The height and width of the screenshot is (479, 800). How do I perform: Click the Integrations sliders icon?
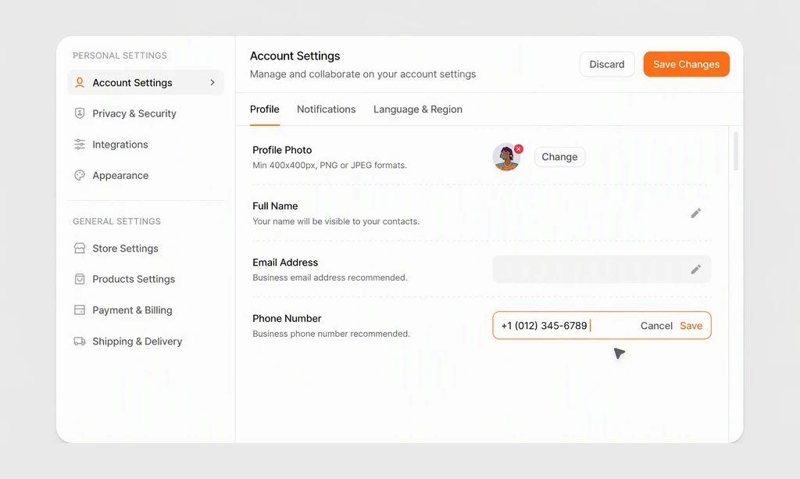pos(80,145)
